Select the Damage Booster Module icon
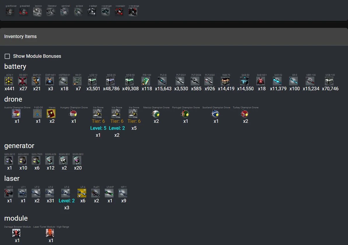The width and height of the screenshot is (348, 245). (16, 233)
